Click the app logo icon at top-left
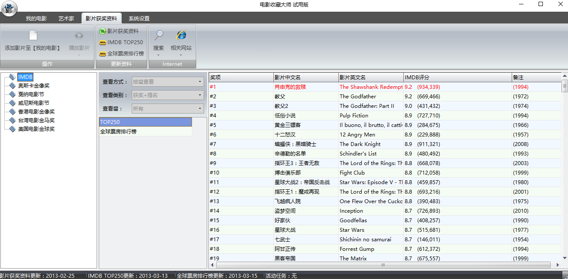The height and width of the screenshot is (279, 568). (9, 8)
